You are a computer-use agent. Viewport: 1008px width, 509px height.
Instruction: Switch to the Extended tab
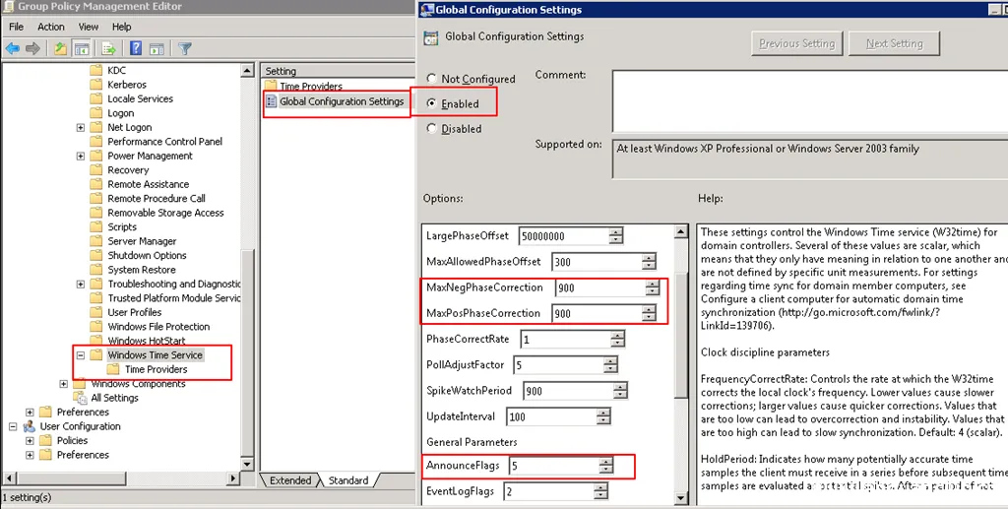point(290,480)
